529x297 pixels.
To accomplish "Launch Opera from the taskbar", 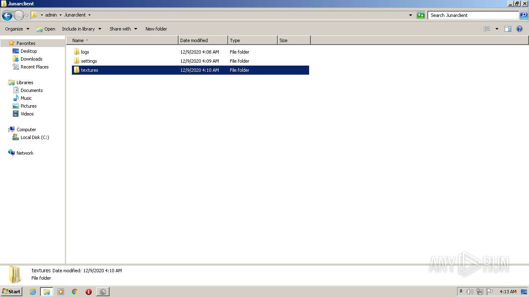I will pos(88,292).
